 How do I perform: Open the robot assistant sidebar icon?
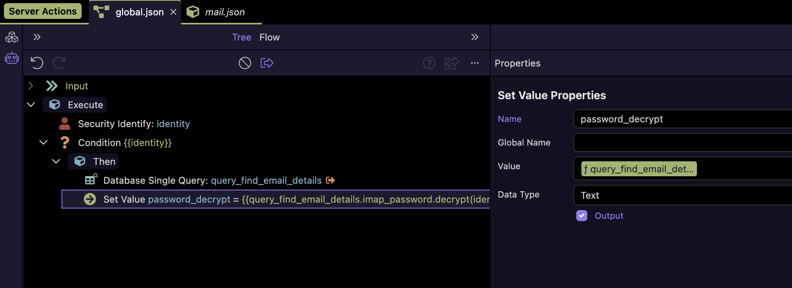click(11, 58)
